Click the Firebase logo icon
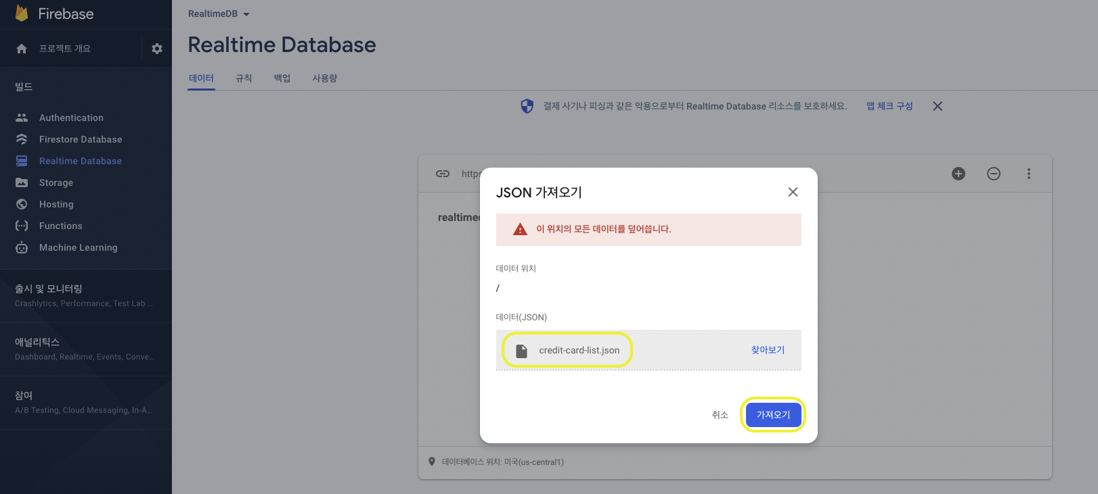1098x494 pixels. [x=22, y=13]
